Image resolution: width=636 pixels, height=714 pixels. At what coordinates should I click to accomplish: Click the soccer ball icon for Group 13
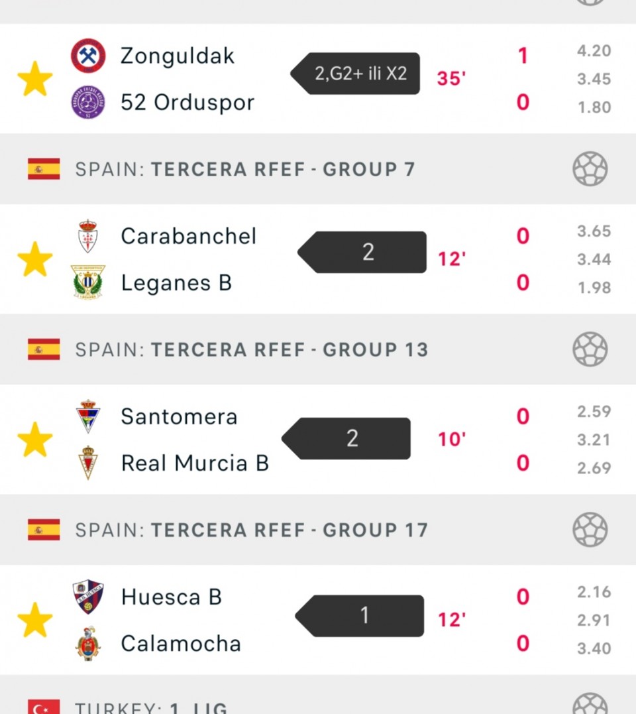click(590, 349)
